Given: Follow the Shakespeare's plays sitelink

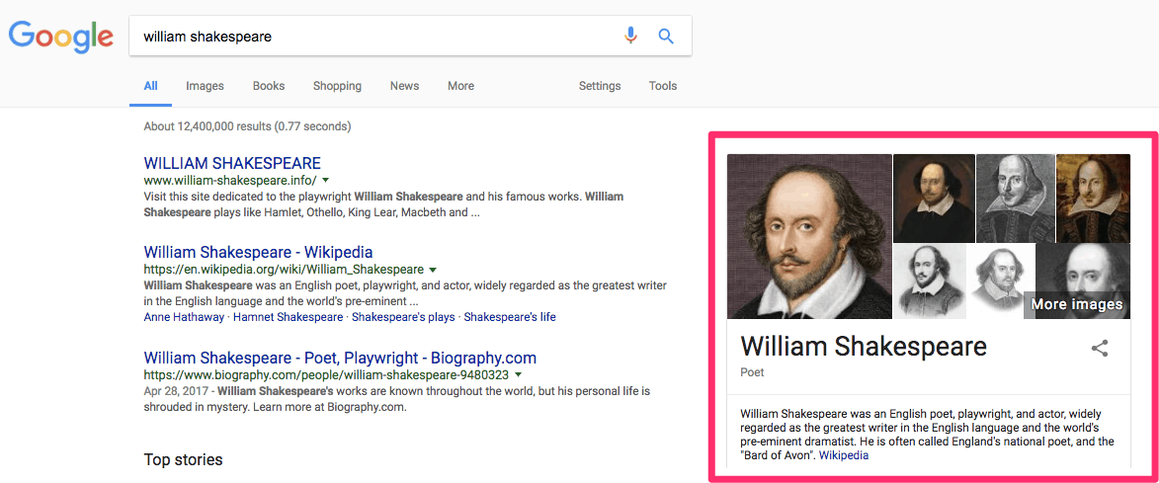Looking at the screenshot, I should coord(403,317).
